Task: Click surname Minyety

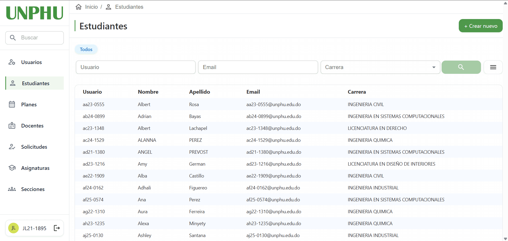Action: click(x=197, y=224)
